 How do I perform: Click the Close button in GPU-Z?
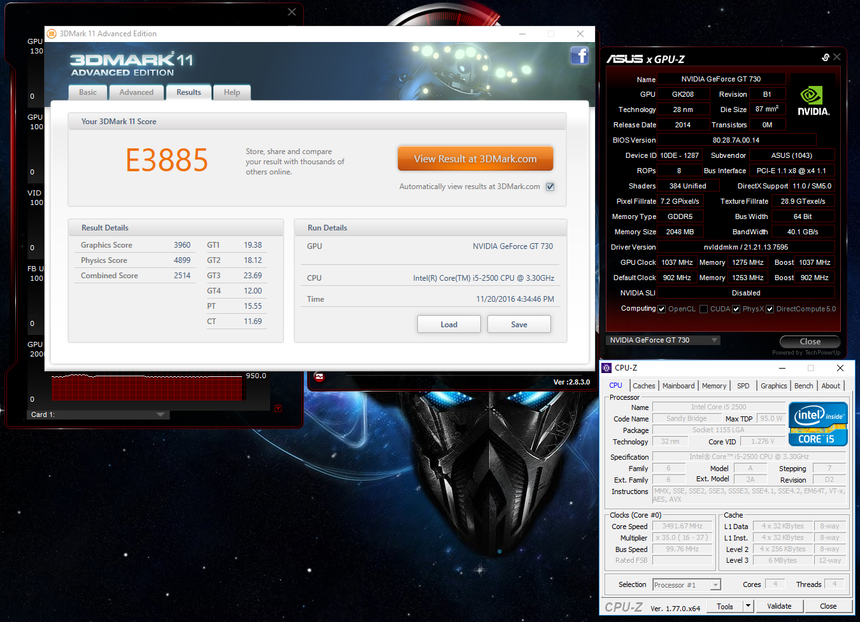pos(810,341)
